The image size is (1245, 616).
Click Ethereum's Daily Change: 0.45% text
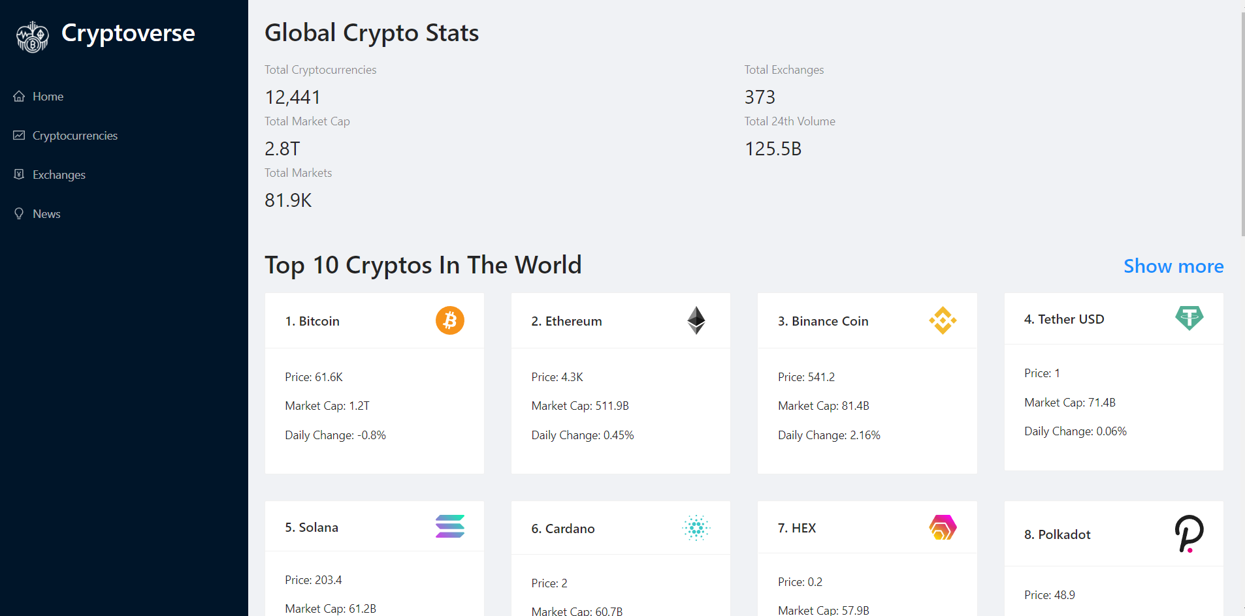point(583,435)
